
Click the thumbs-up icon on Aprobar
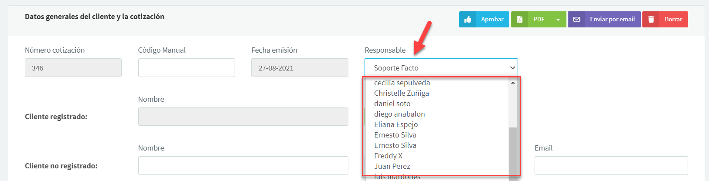pyautogui.click(x=468, y=19)
